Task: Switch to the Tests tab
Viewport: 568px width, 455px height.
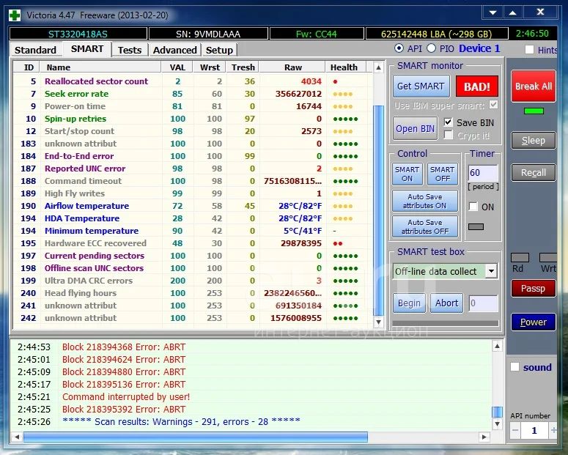Action: click(x=130, y=50)
